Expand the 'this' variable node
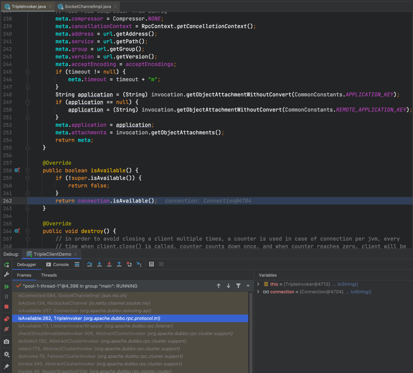This screenshot has height=373, width=413. (x=259, y=284)
